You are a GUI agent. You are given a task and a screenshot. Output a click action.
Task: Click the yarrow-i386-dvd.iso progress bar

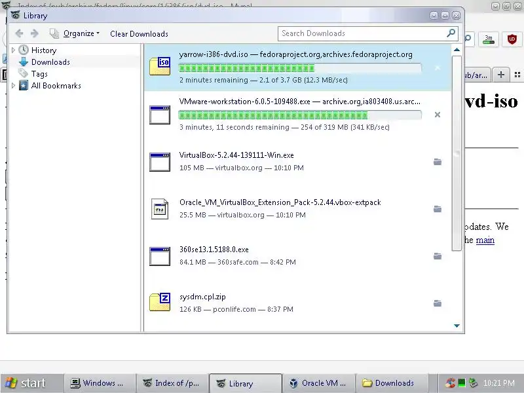(300, 69)
